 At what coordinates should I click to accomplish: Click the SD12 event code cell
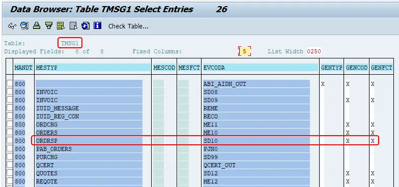coord(256,173)
